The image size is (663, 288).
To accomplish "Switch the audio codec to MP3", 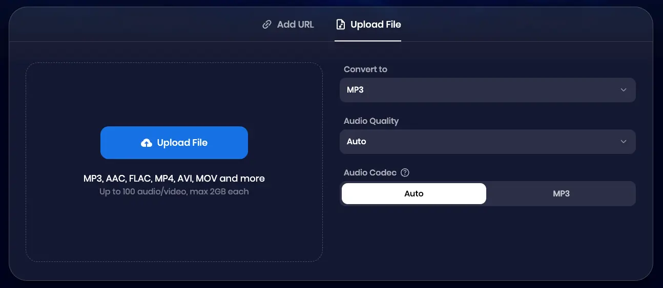I will [x=561, y=194].
